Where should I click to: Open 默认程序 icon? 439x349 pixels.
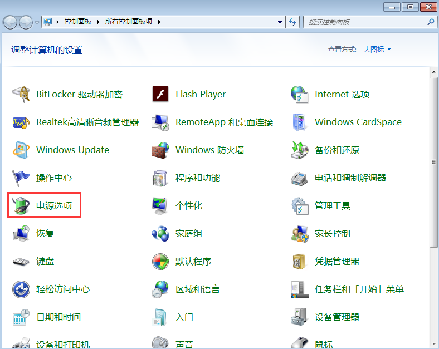click(160, 262)
